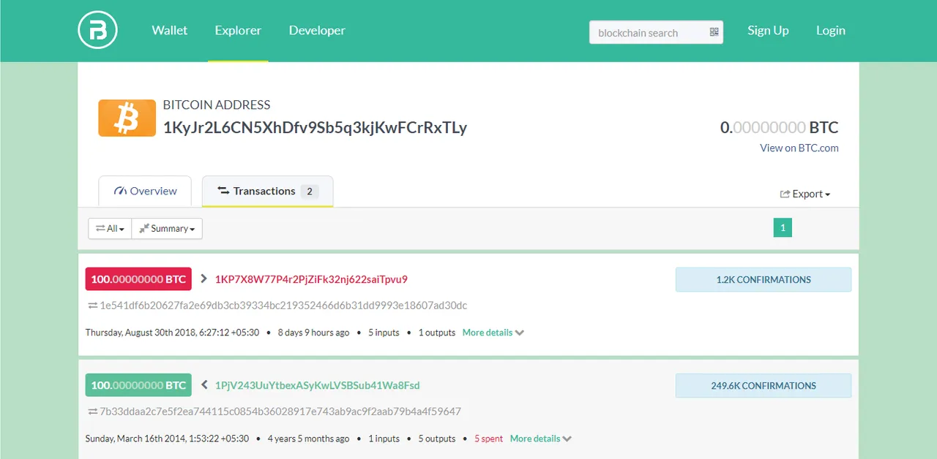Open transaction hash starting 1e541df6b20627
937x459 pixels.
coord(283,306)
